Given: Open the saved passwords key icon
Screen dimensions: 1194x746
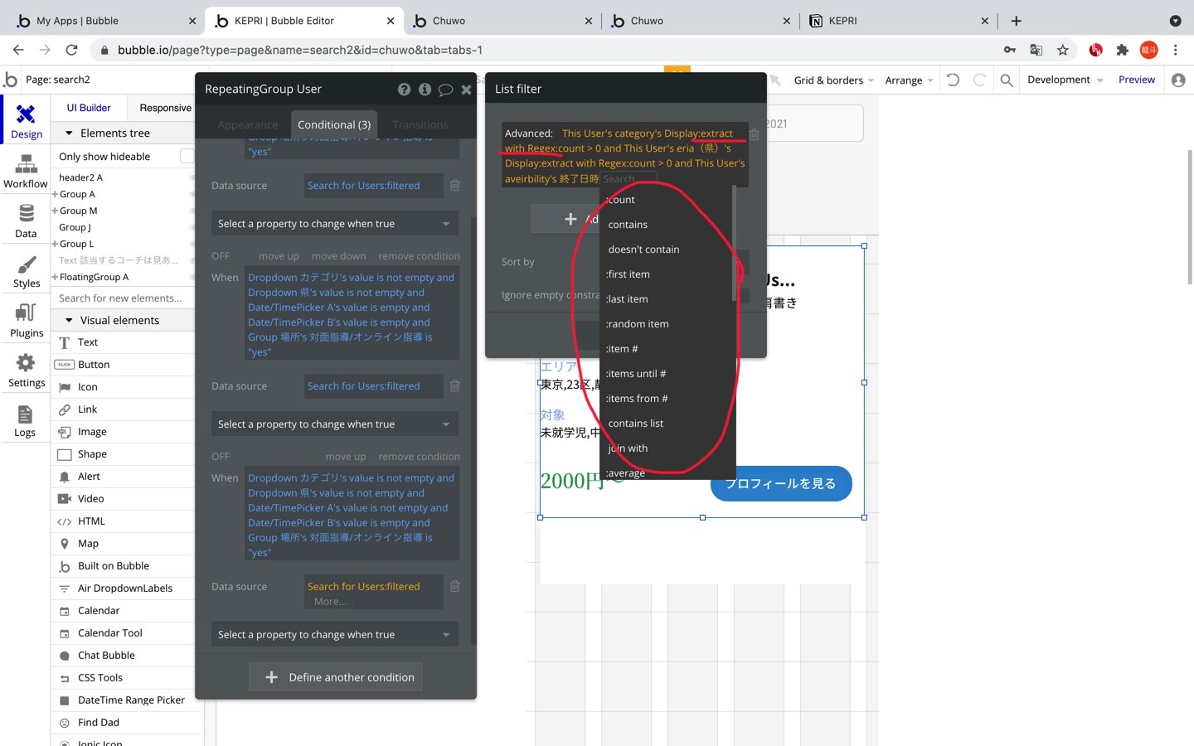Looking at the screenshot, I should point(1010,50).
